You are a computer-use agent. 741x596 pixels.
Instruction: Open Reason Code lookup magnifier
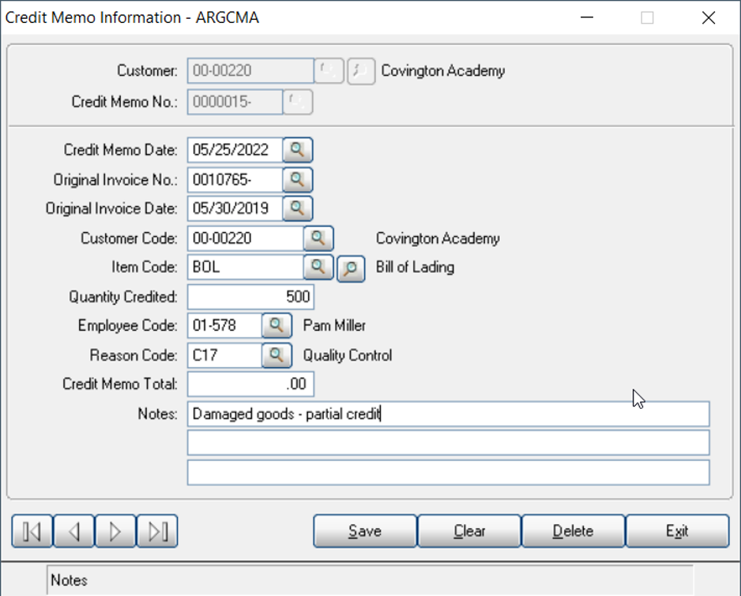(276, 355)
